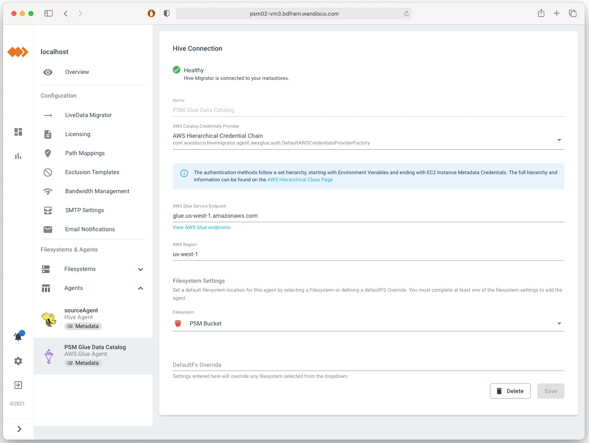Open the dashboard grid icon in left rail
This screenshot has width=589, height=443.
point(18,132)
